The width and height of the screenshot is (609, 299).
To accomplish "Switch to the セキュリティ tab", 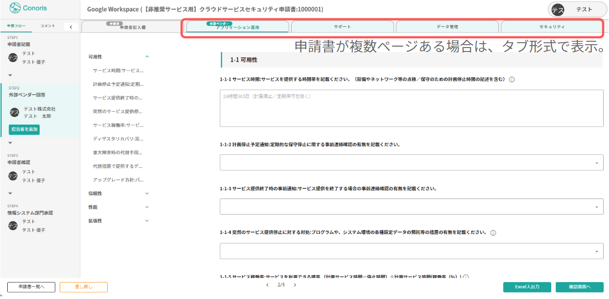I will click(552, 27).
